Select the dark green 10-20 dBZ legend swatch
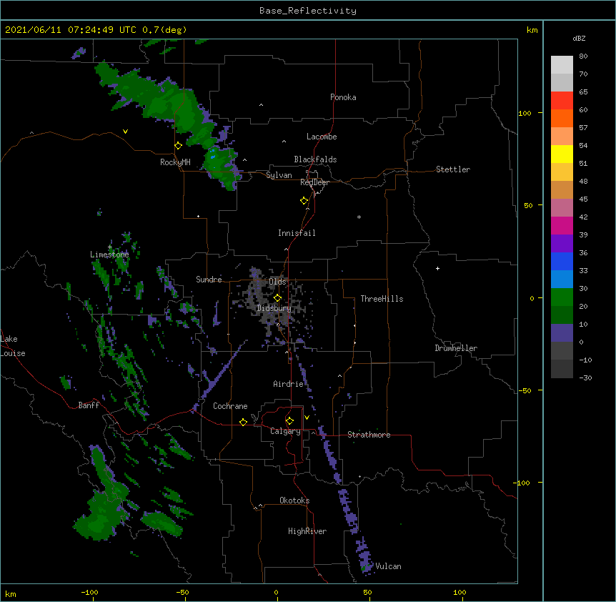The width and height of the screenshot is (616, 602). click(562, 315)
